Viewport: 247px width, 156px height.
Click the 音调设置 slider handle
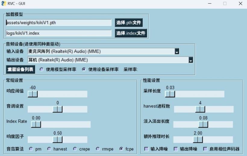click(x=58, y=109)
